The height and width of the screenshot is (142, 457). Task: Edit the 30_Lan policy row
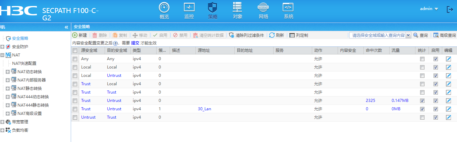click(449, 109)
